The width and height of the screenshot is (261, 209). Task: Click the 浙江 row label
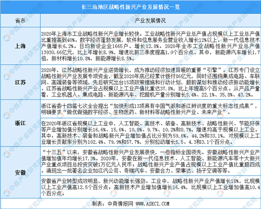point(20,123)
